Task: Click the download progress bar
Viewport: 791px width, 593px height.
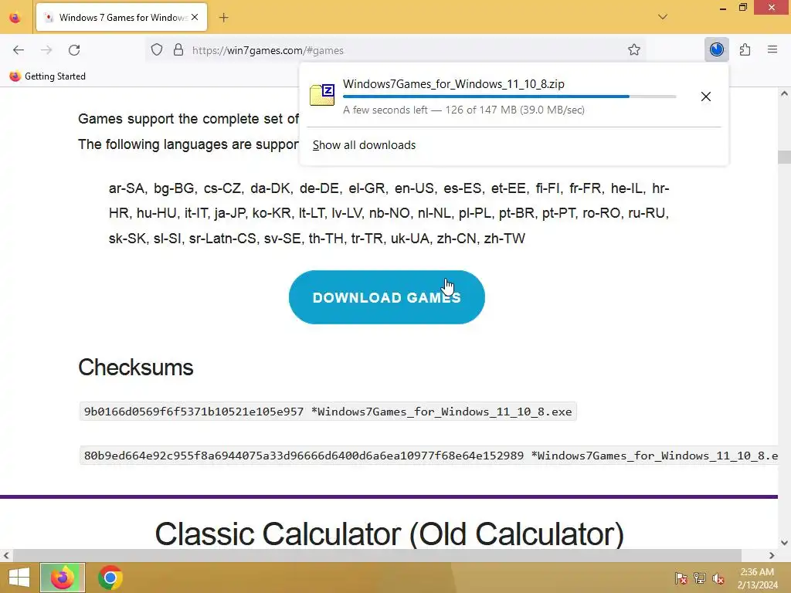Action: pos(510,97)
